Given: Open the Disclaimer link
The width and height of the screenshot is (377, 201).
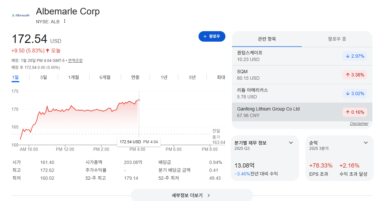Looking at the screenshot, I should 359,123.
